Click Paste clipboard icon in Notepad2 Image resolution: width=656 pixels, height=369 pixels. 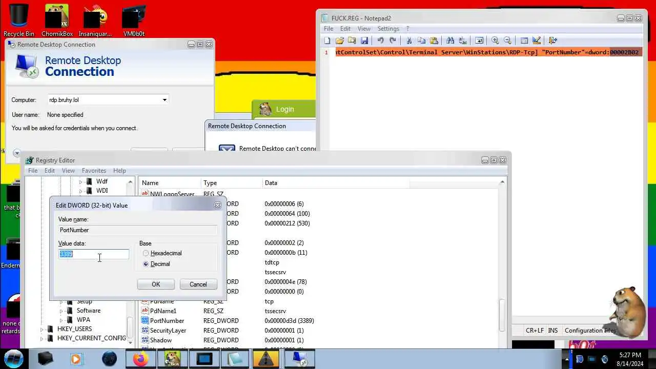434,40
